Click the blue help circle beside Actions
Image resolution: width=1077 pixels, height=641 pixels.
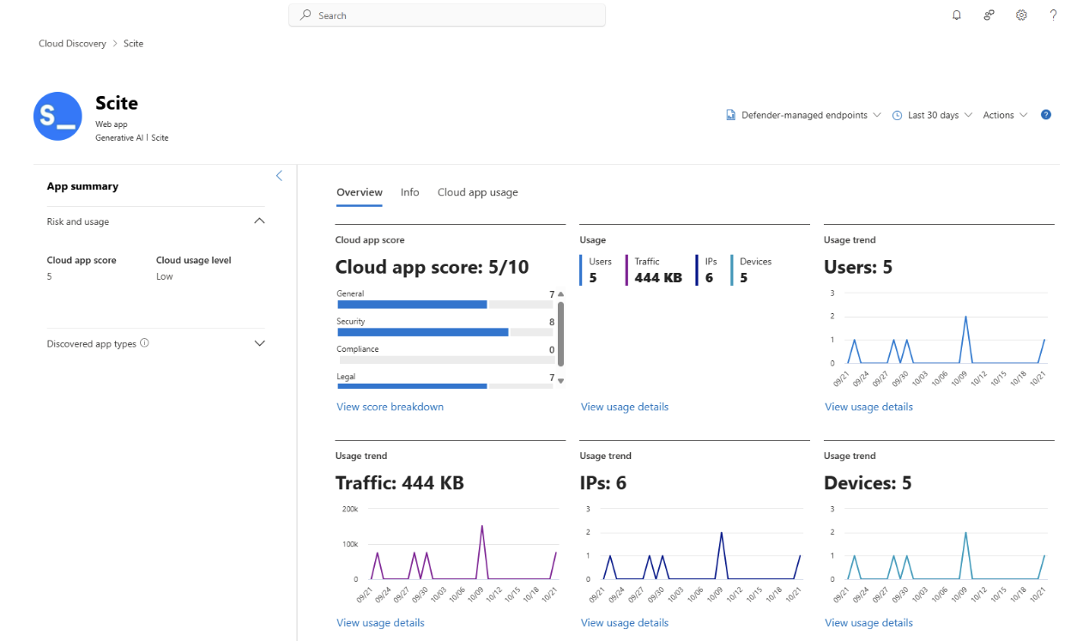[1046, 115]
